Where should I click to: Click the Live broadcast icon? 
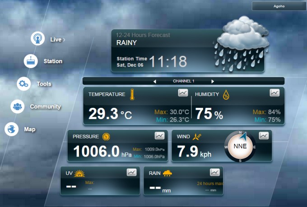[x=37, y=38]
